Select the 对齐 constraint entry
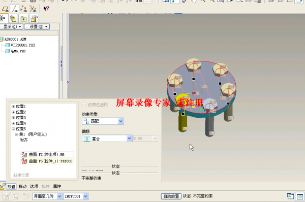The width and height of the screenshot is (305, 202). click(24, 140)
